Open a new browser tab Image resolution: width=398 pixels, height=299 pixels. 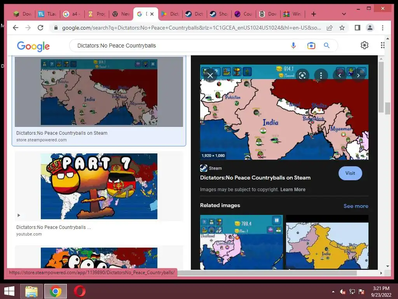tap(314, 14)
